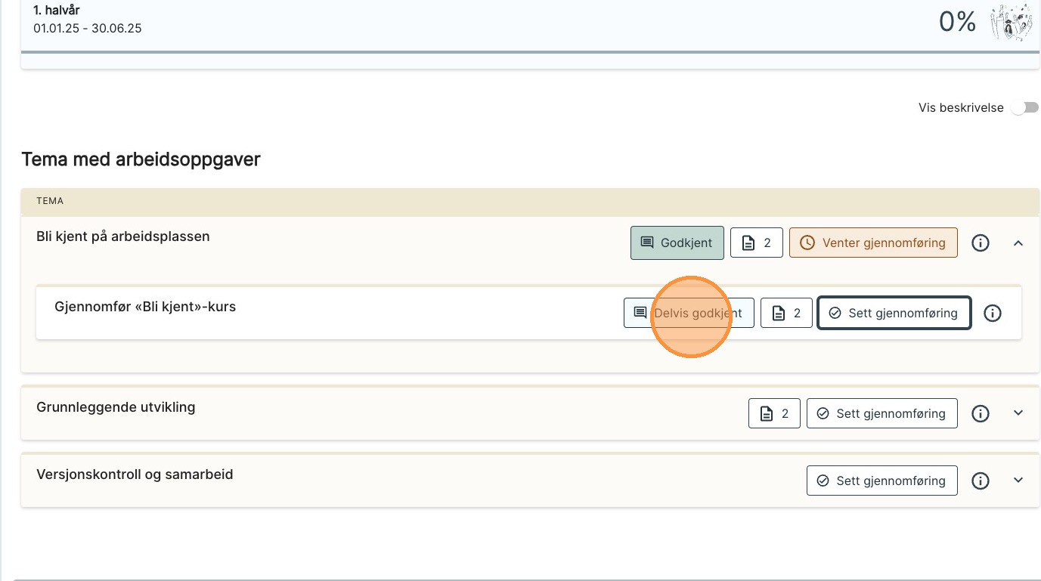1041x581 pixels.
Task: Set gjennomføring for Grunnleggende utvikling
Action: click(881, 413)
